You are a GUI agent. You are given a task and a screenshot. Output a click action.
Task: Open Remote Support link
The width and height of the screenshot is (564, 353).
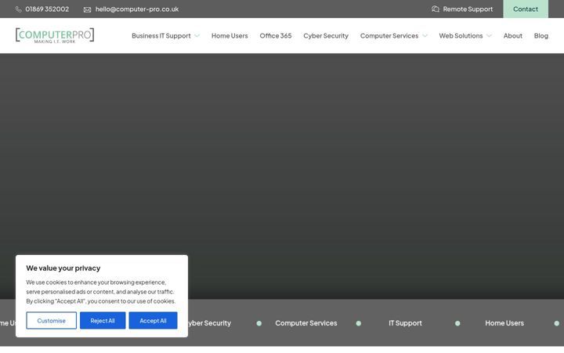(468, 9)
